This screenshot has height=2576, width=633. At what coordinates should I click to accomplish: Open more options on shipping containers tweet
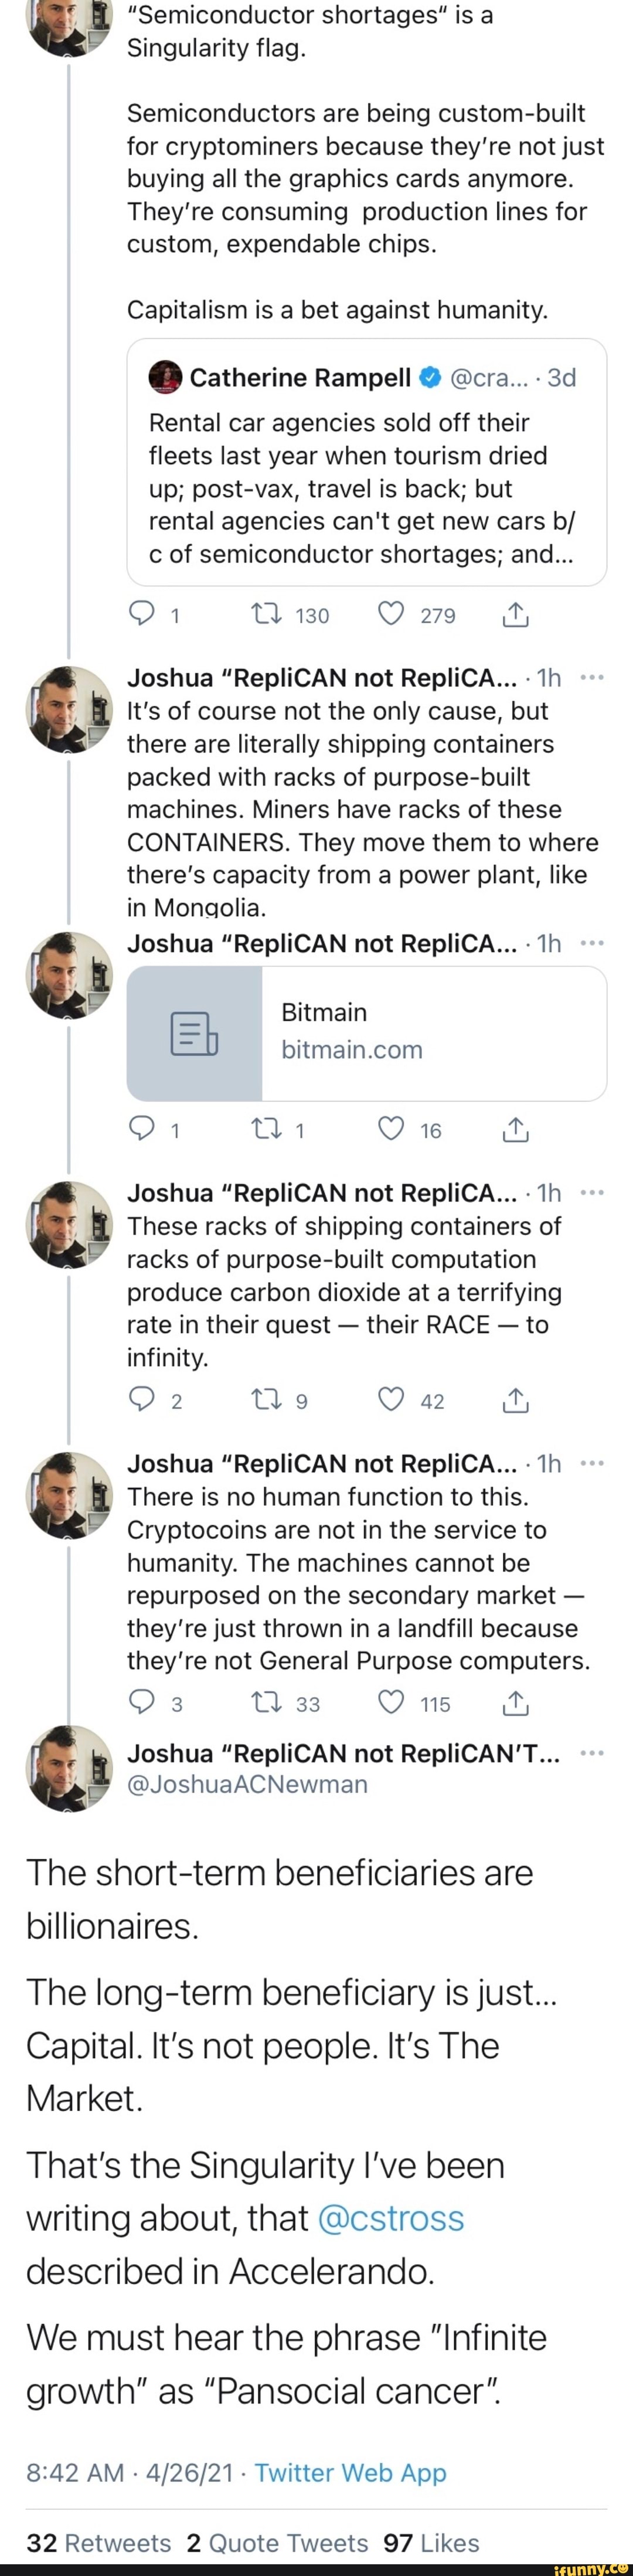point(592,678)
